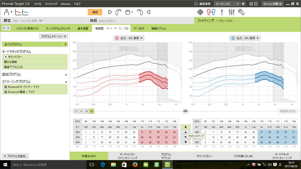Select the right-pointing triangle device icon
Viewport: 301px width, 169px height.
110,12
